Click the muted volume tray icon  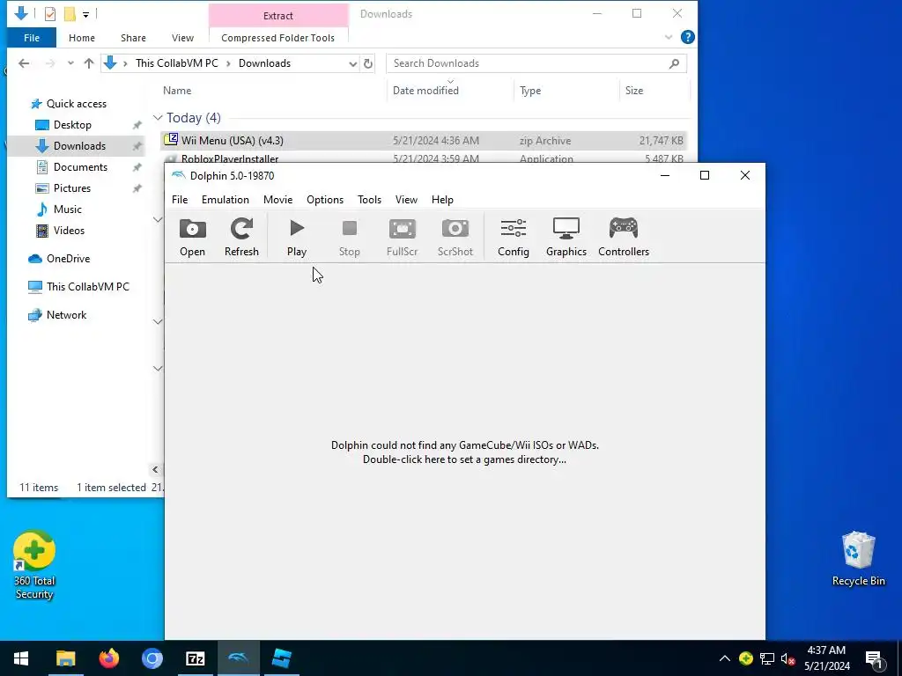787,658
